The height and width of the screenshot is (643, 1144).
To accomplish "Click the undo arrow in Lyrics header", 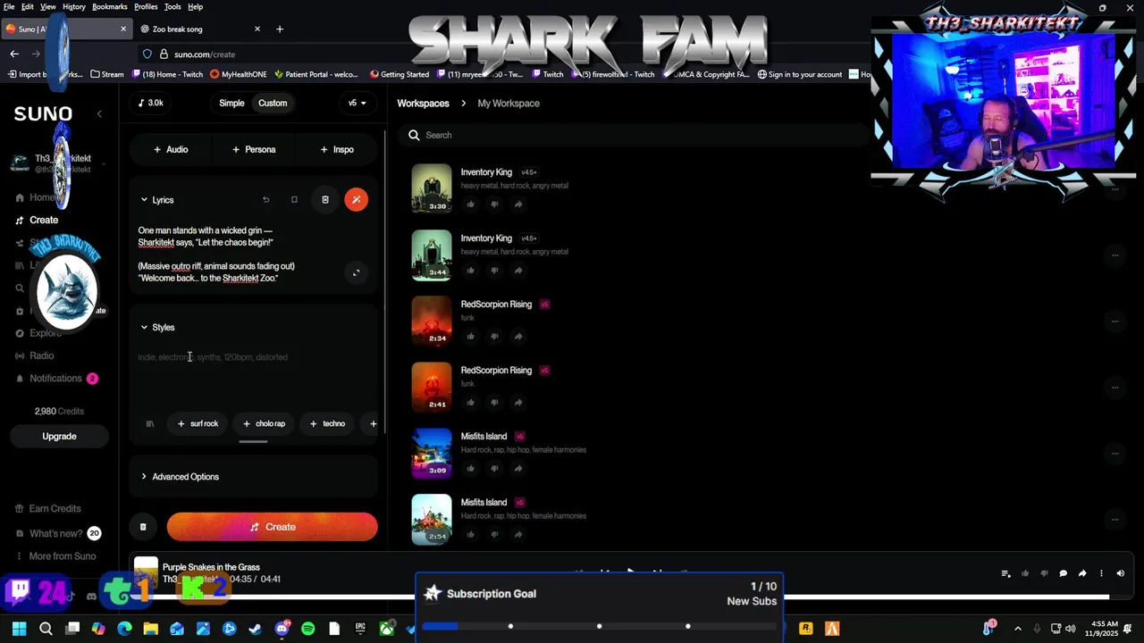I will coord(265,200).
